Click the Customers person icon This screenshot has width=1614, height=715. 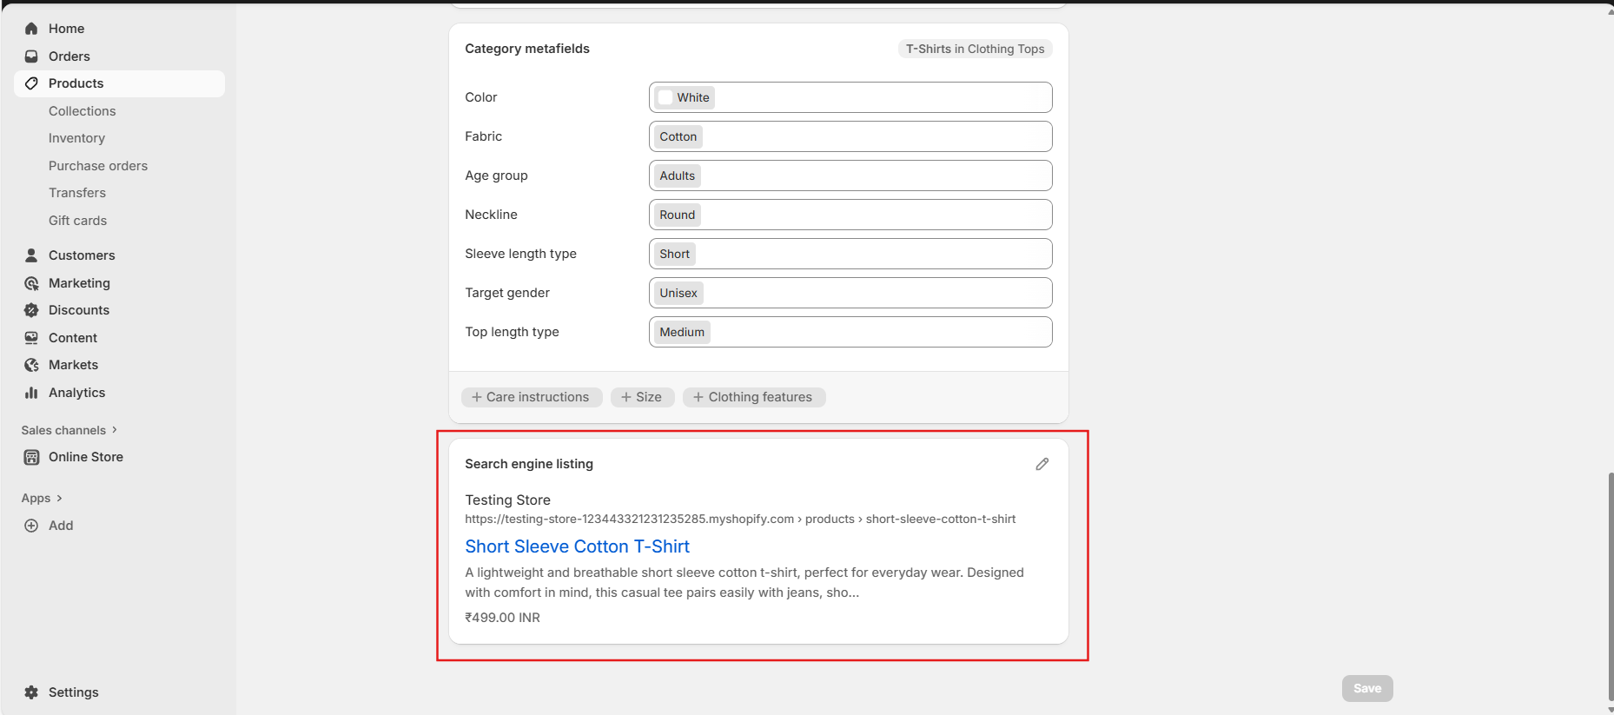pyautogui.click(x=31, y=255)
